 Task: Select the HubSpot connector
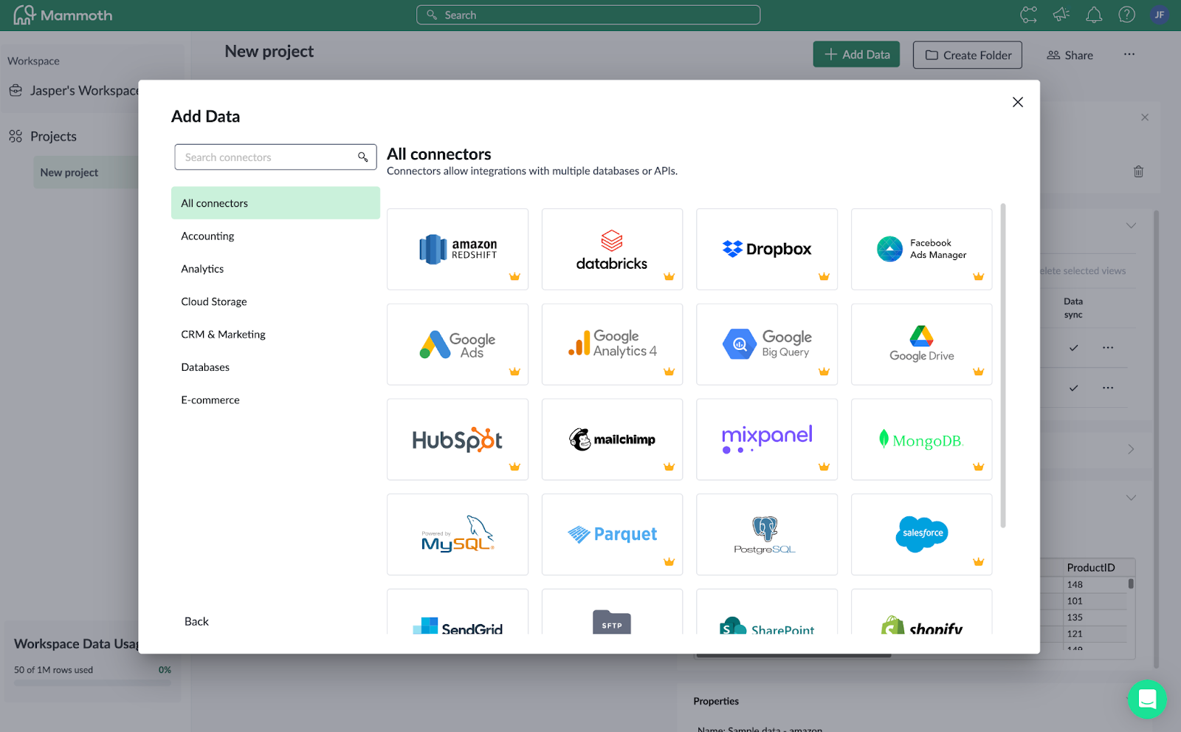click(458, 439)
